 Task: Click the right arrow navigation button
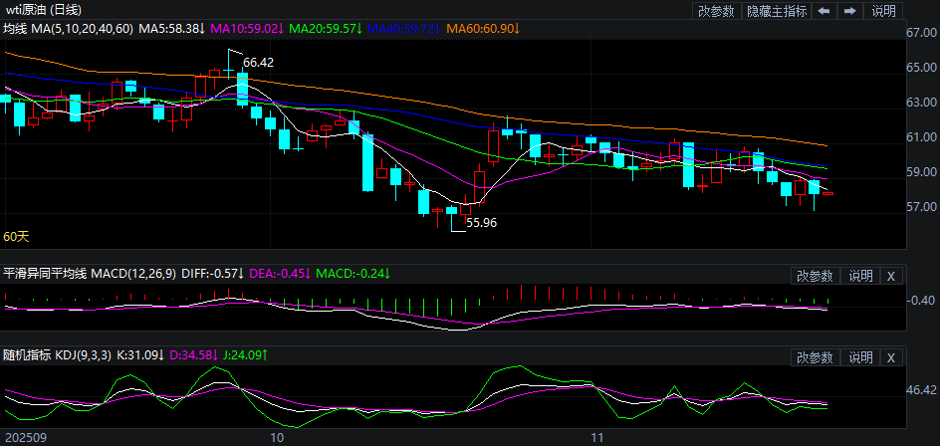[850, 12]
